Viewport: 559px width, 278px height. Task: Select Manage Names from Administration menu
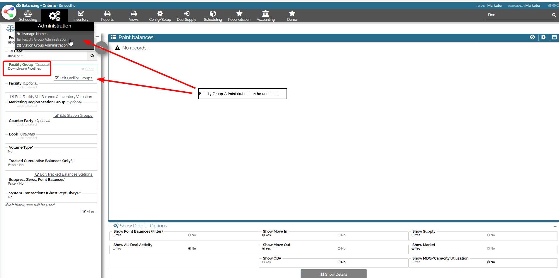[x=35, y=34]
